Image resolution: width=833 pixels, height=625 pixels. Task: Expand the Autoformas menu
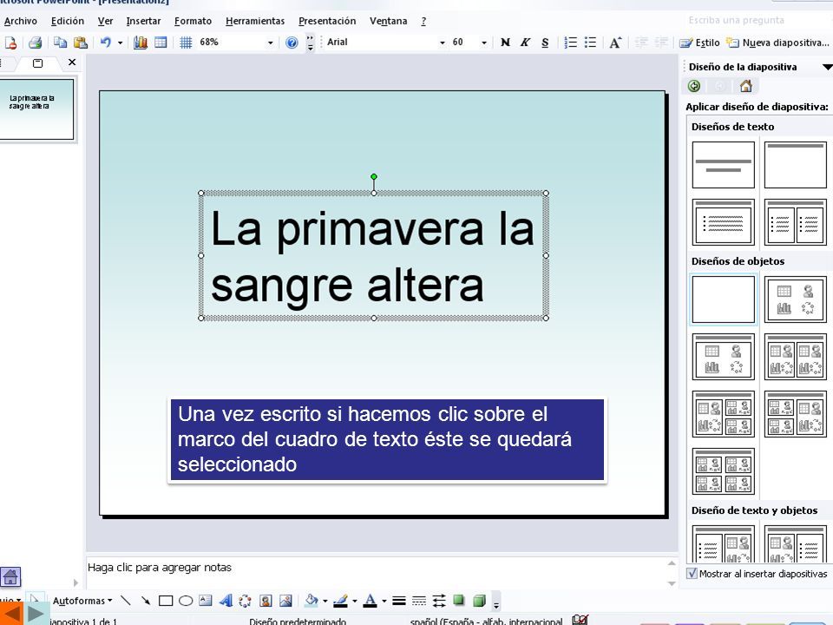pos(82,601)
